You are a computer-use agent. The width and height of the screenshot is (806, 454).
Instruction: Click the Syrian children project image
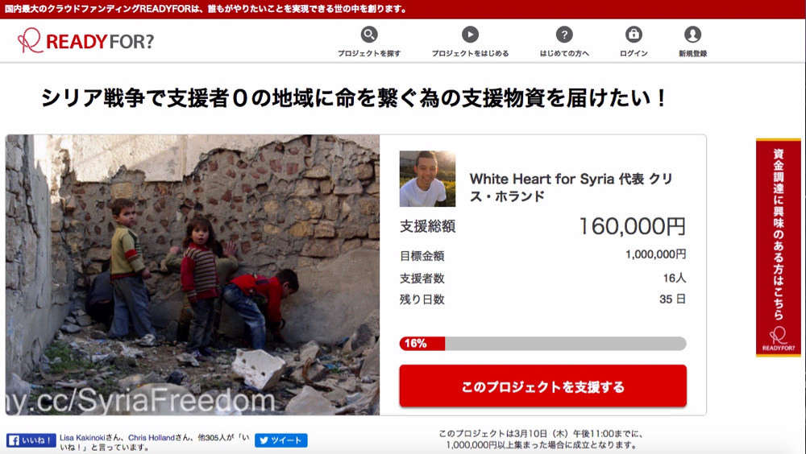click(193, 274)
